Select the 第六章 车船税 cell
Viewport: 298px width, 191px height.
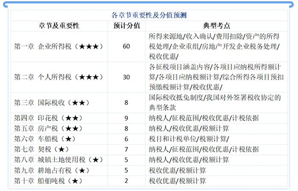point(59,139)
